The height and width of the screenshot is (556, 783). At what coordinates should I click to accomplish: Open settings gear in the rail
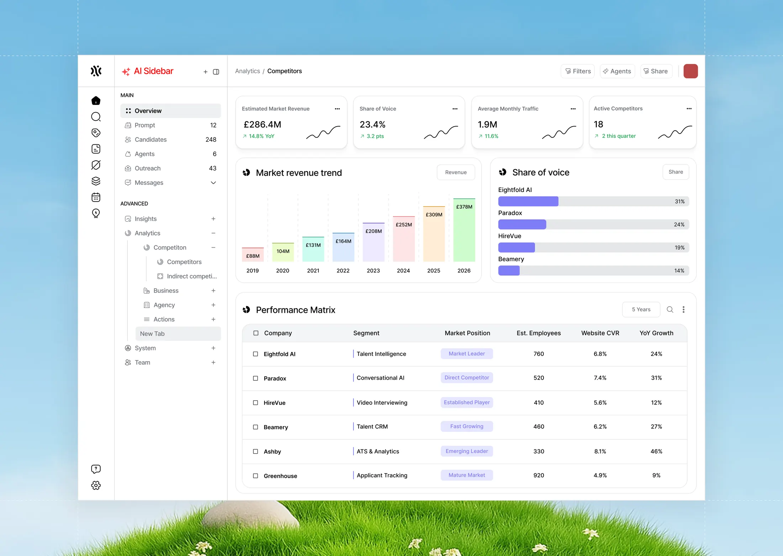pos(96,485)
